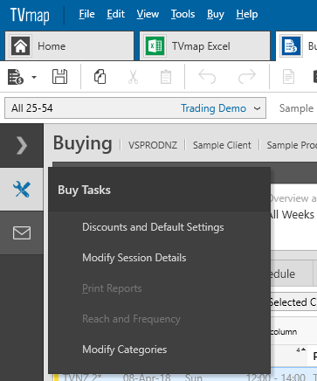Viewport: 317px width, 381px height.
Task: Click the All Weeks text
Action: pyautogui.click(x=292, y=214)
